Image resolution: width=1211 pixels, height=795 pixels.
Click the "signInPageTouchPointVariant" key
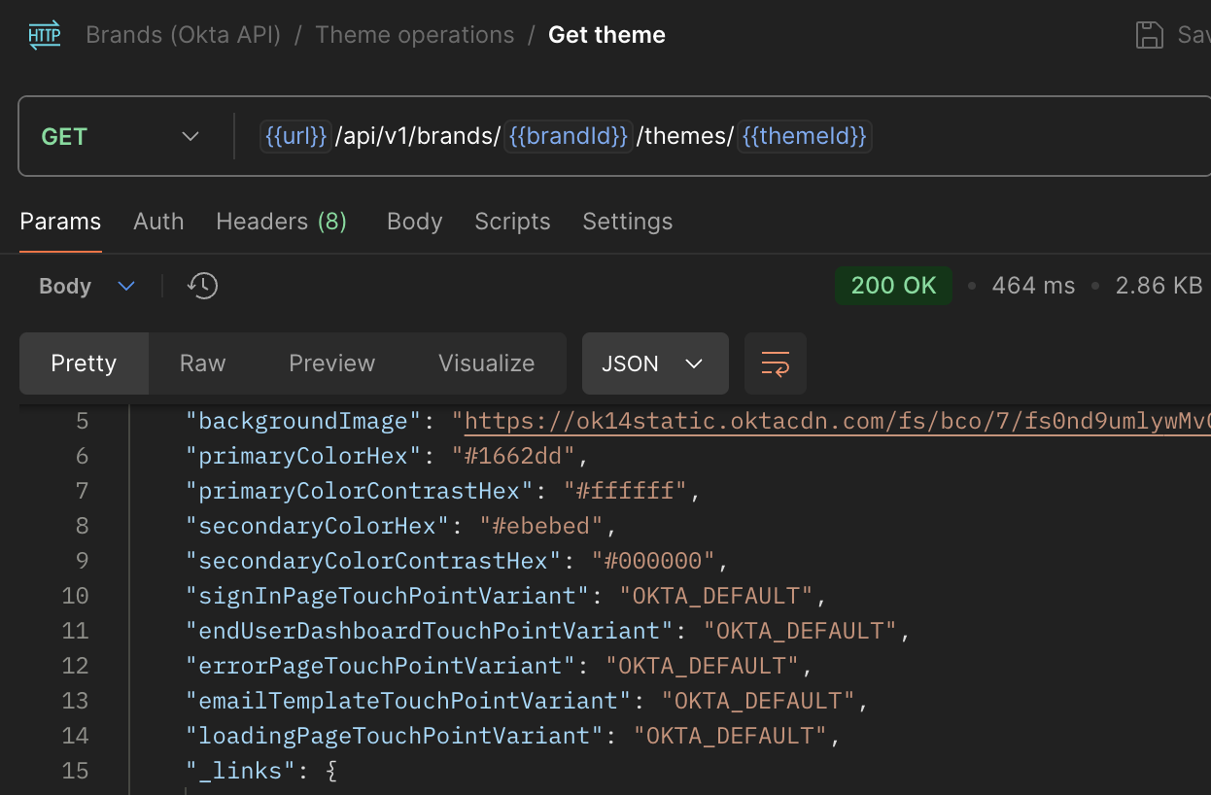(x=388, y=596)
